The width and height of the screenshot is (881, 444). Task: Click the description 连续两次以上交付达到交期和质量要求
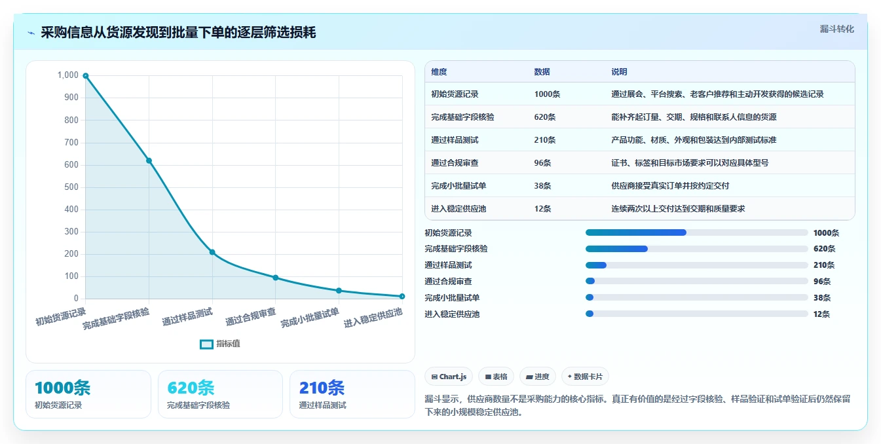click(678, 209)
